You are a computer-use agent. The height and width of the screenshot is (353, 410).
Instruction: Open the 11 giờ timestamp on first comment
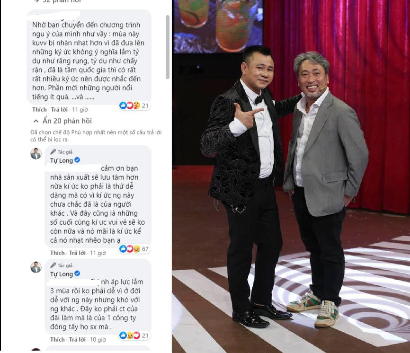[x=80, y=110]
